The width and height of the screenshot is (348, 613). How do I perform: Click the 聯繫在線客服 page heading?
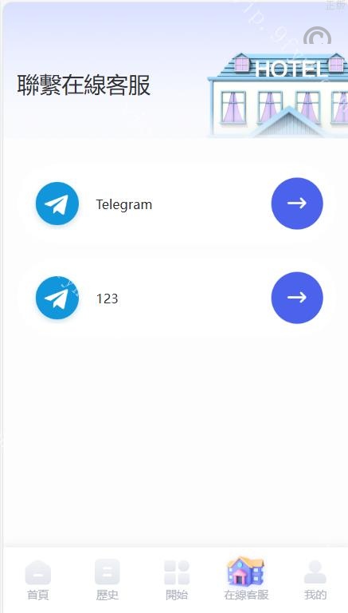click(84, 85)
